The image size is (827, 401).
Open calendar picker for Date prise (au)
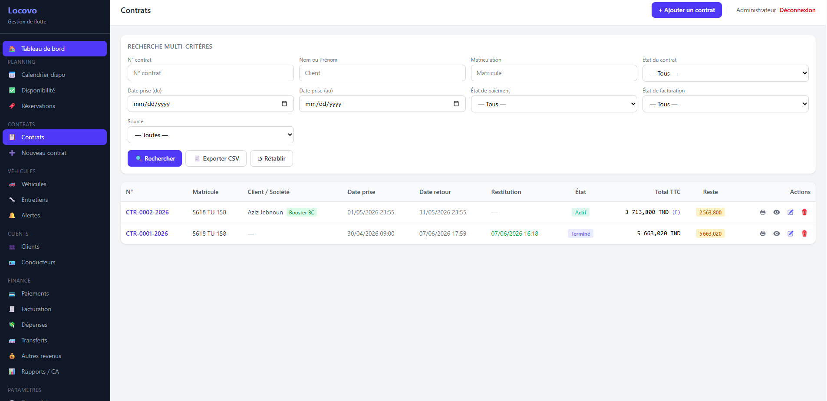[456, 104]
